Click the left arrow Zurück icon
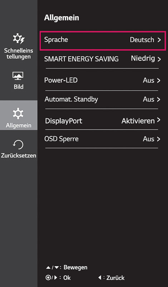168x287 pixels. click(100, 278)
